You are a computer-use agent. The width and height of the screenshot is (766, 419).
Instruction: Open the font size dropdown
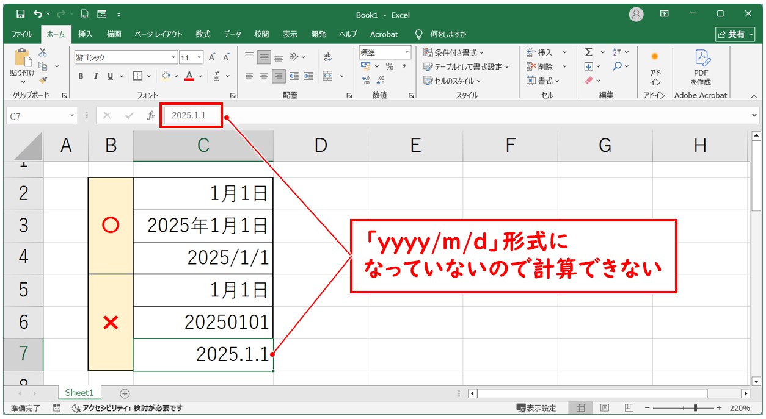point(199,56)
